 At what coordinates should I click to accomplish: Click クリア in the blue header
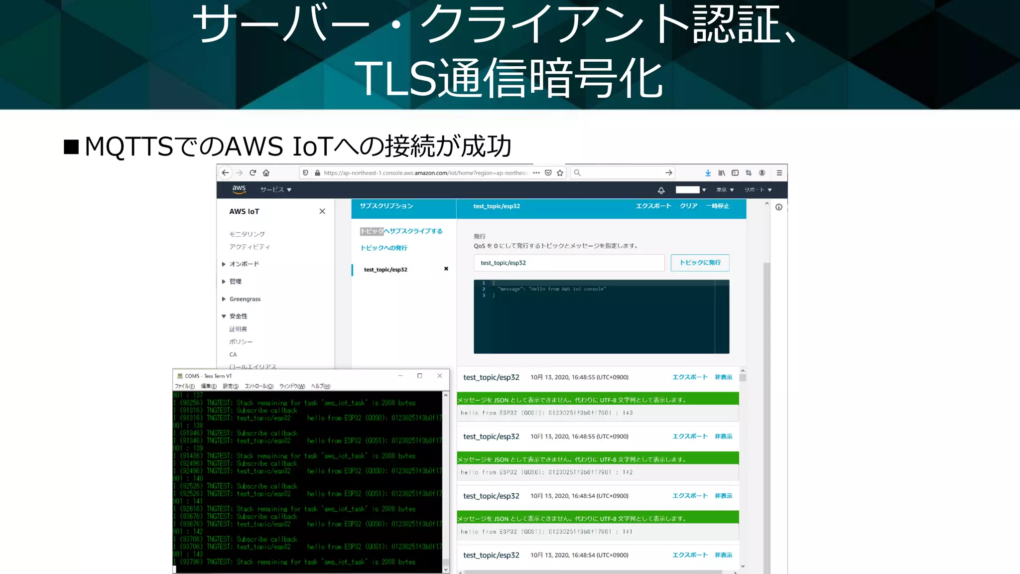pos(689,206)
